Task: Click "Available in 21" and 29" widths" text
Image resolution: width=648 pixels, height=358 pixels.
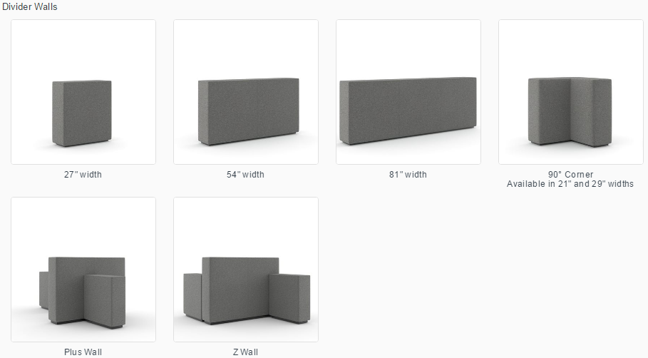Action: 570,184
